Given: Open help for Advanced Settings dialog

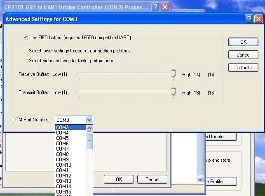Looking at the screenshot, I should [x=249, y=19].
